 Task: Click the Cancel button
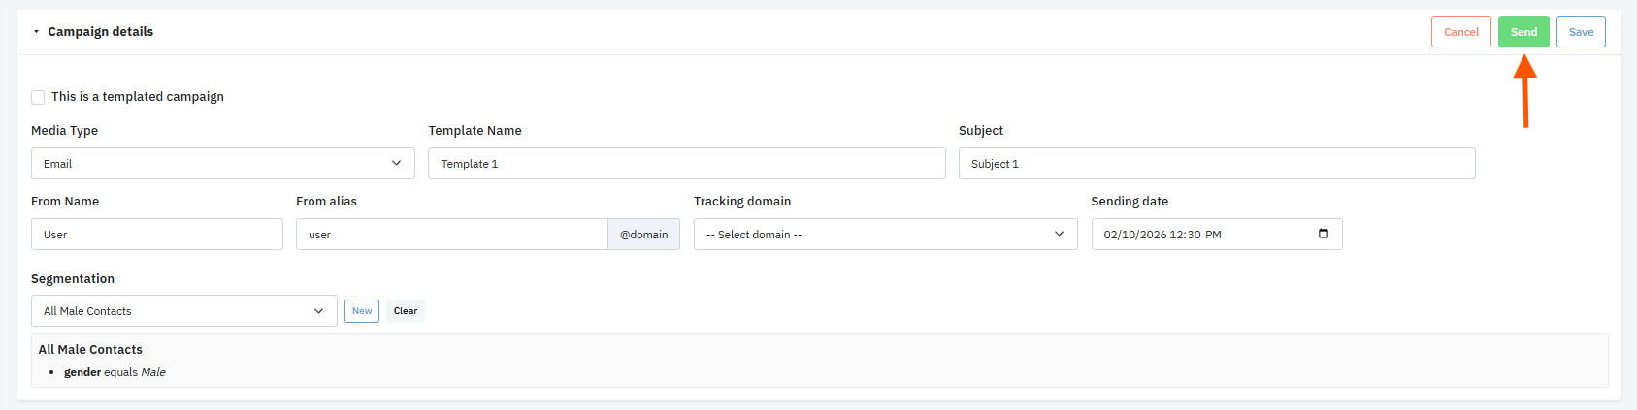point(1460,32)
